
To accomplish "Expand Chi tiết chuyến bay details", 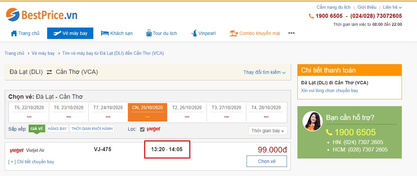I will click(x=31, y=162).
